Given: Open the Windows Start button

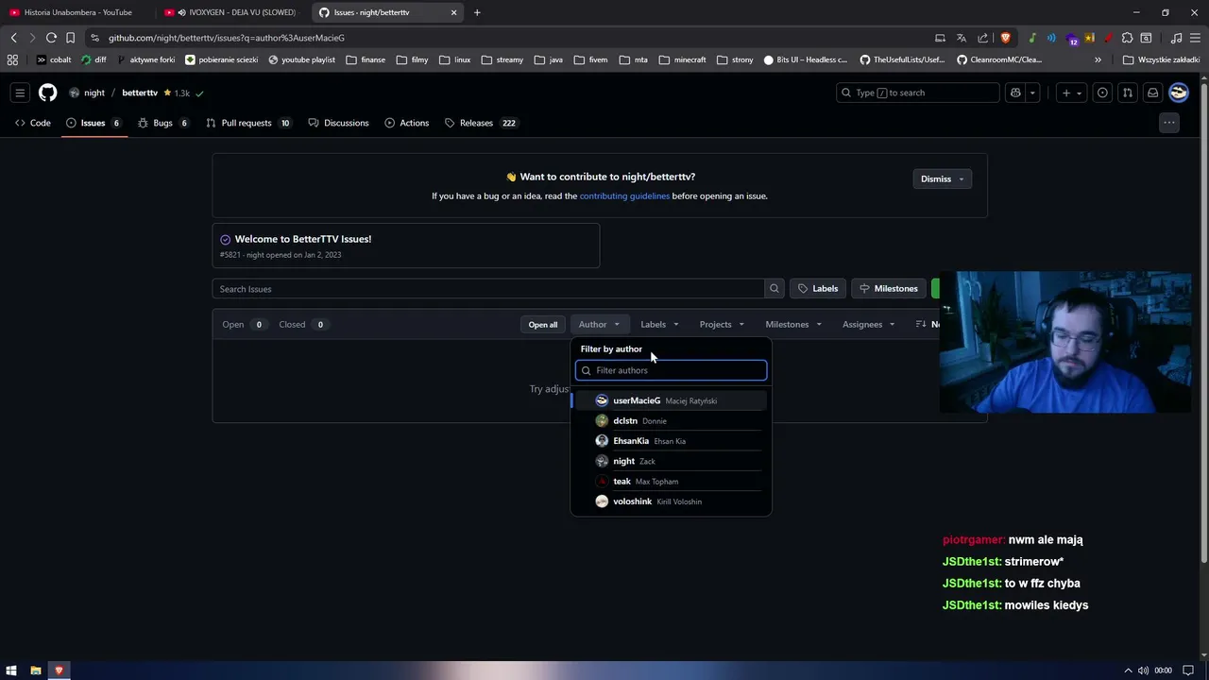Looking at the screenshot, I should (12, 671).
